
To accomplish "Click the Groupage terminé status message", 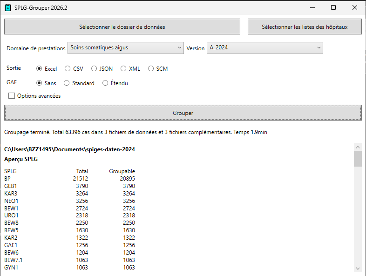I will 136,132.
